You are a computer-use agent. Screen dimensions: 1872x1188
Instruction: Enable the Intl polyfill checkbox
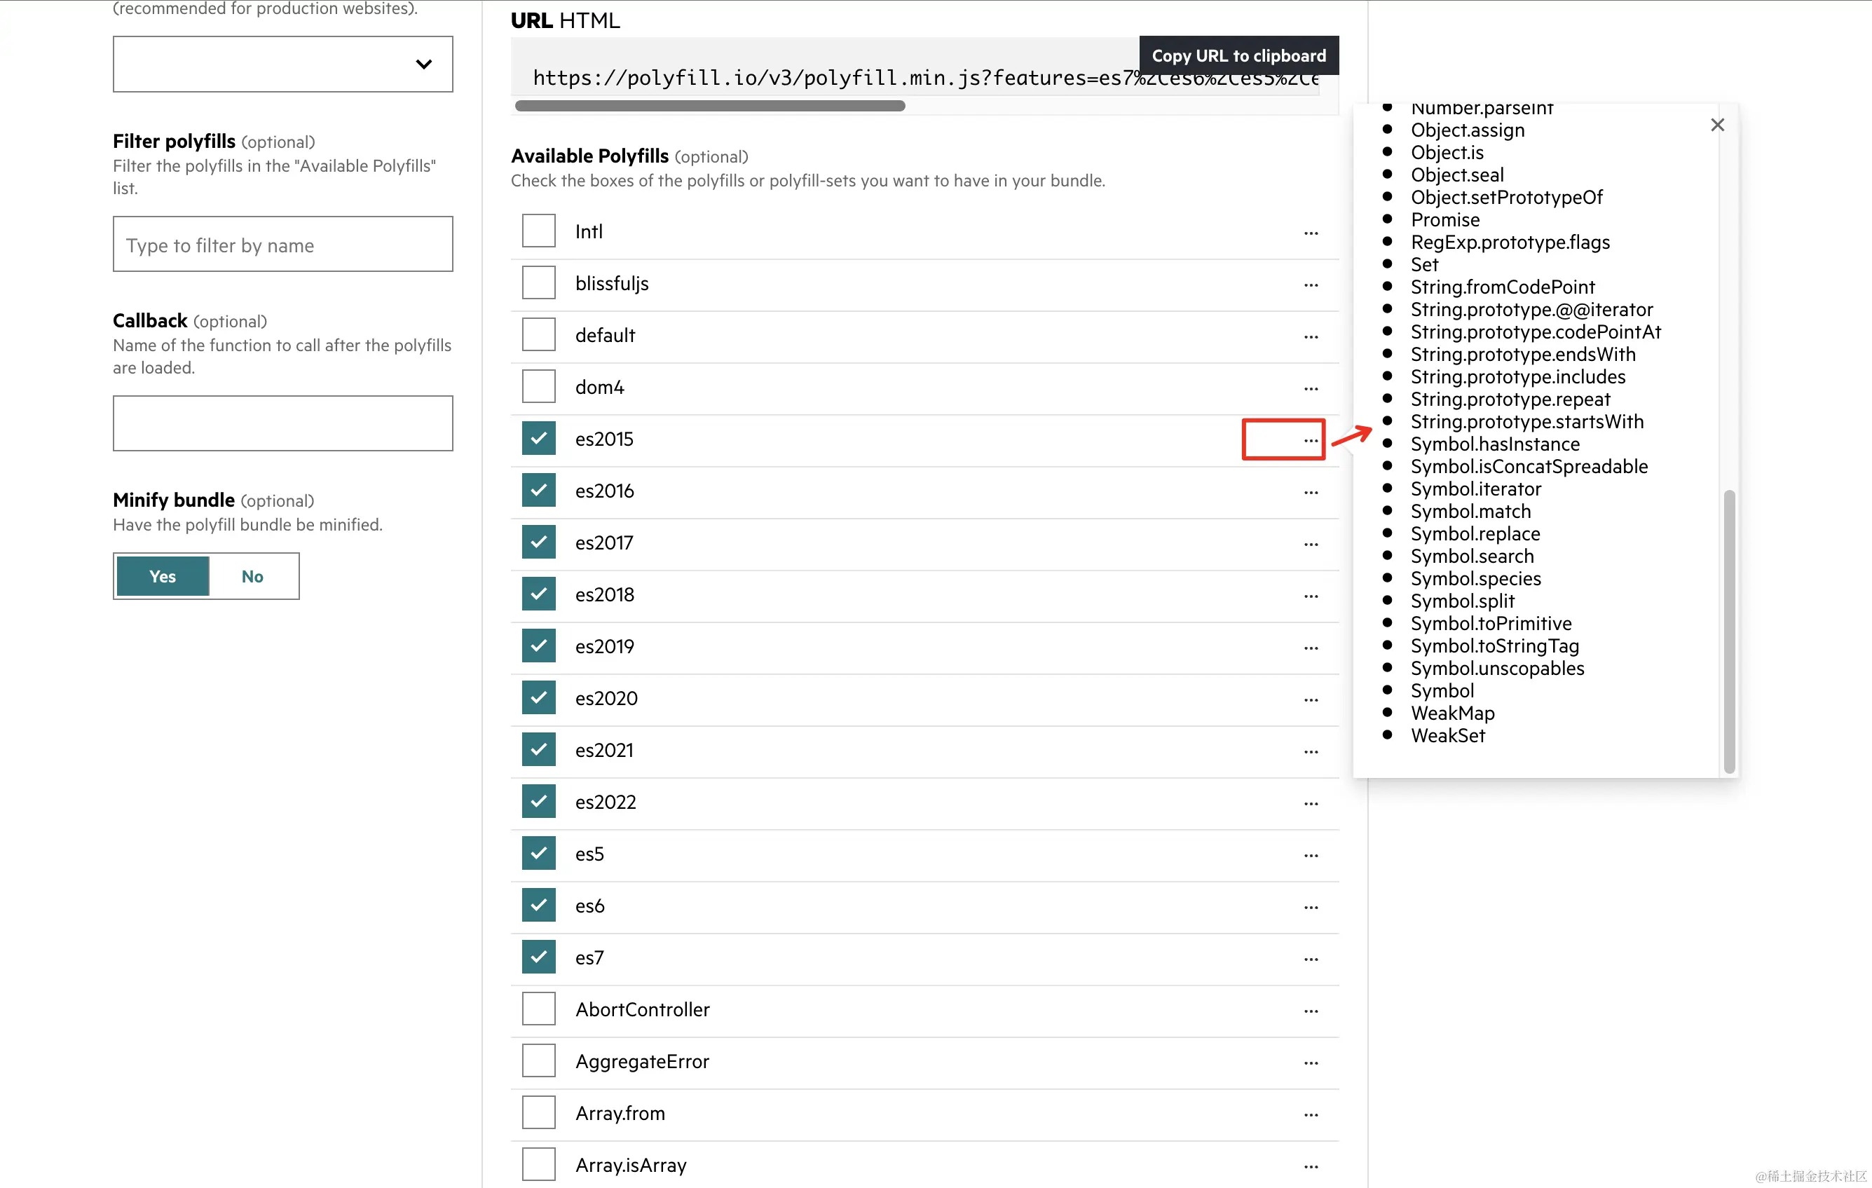pyautogui.click(x=538, y=231)
